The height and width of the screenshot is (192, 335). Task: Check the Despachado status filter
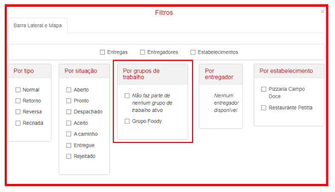(x=69, y=112)
